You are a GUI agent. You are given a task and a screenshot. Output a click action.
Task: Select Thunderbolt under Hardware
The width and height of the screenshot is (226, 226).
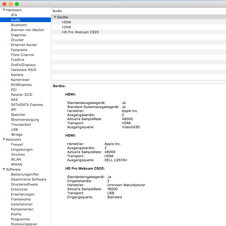21,125
